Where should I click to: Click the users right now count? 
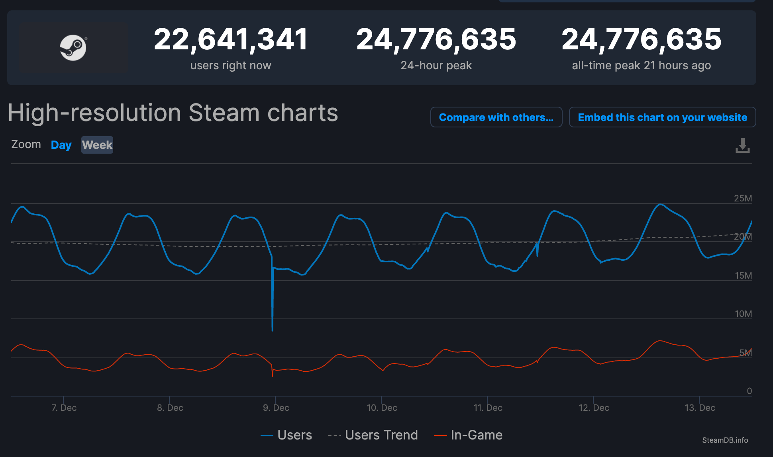[x=231, y=39]
